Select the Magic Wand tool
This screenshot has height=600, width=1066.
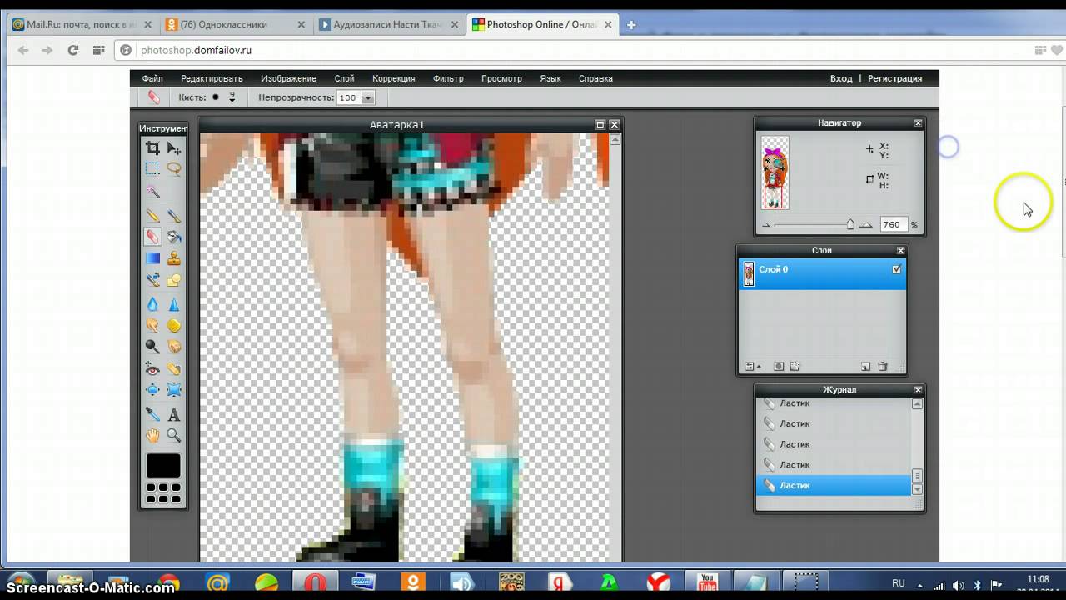point(152,192)
